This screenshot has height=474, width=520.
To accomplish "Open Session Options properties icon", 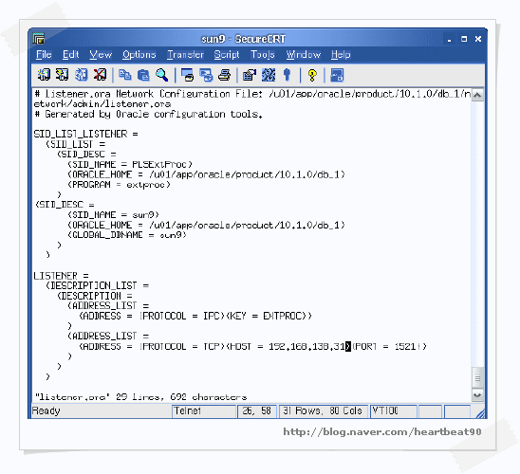I will coord(250,75).
